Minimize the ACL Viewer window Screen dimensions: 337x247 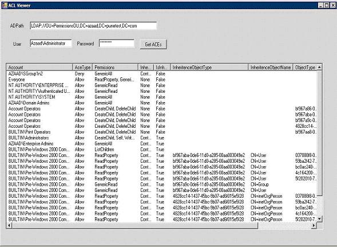pyautogui.click(x=320, y=5)
